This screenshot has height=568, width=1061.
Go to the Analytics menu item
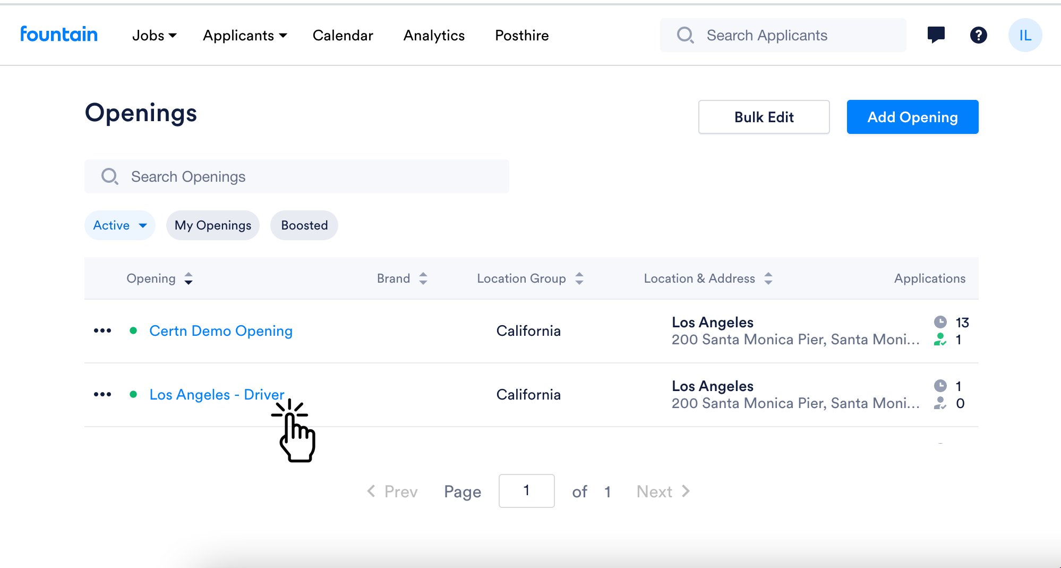[434, 35]
